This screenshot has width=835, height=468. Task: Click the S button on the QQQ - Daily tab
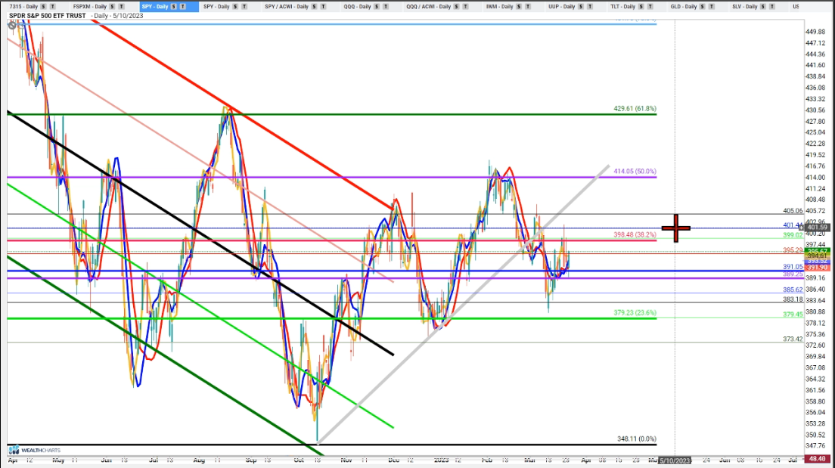(377, 6)
